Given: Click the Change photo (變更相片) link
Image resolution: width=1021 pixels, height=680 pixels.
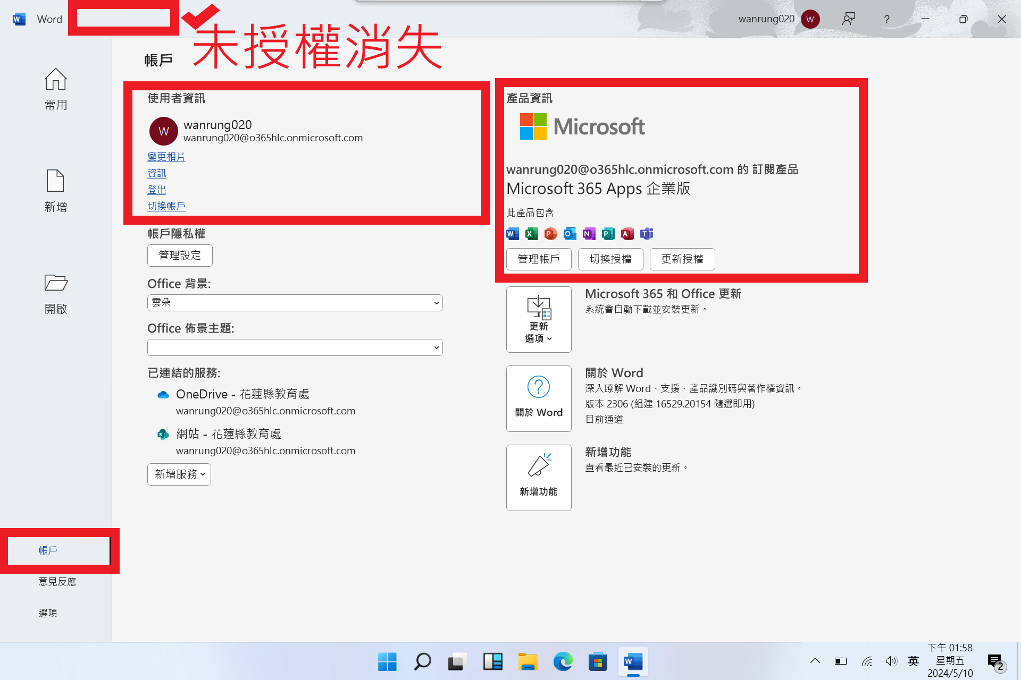Looking at the screenshot, I should pos(166,157).
